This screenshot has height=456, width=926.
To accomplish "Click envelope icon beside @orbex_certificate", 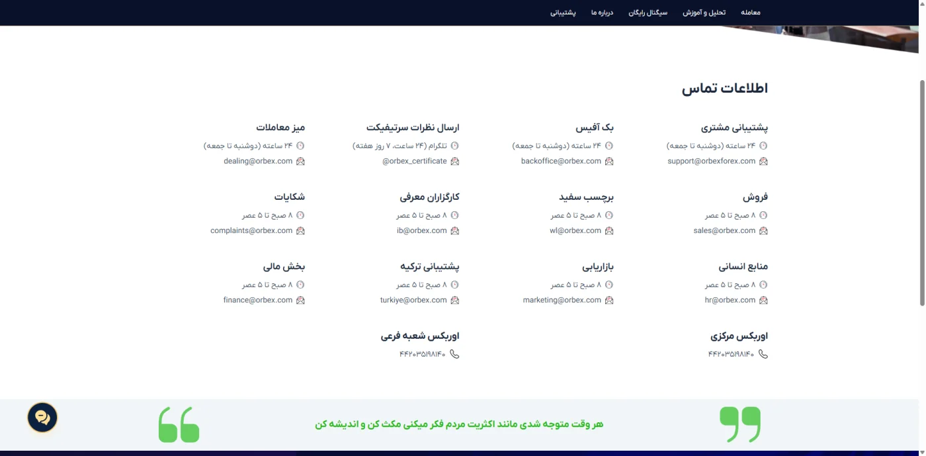I will pos(454,161).
